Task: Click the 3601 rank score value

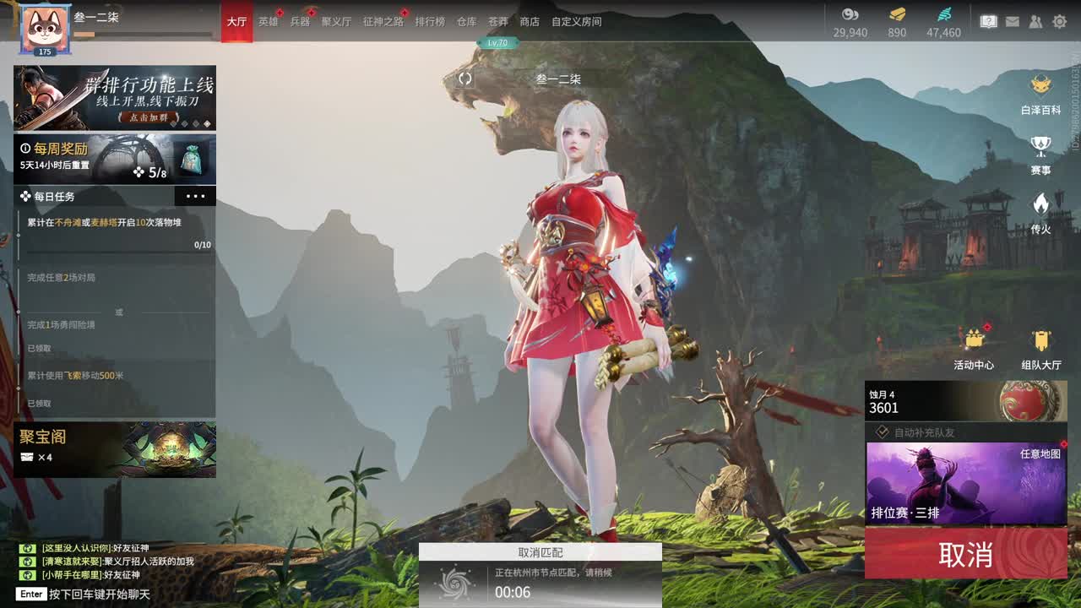Action: pyautogui.click(x=884, y=408)
